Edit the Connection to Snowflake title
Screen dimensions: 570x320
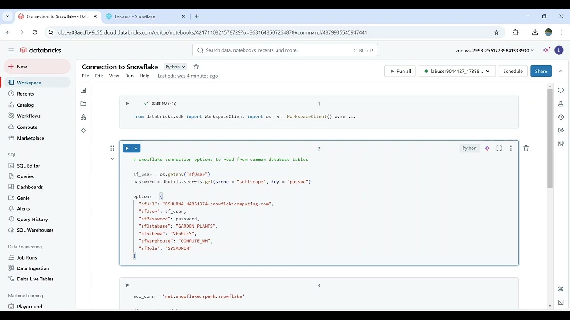click(x=120, y=67)
